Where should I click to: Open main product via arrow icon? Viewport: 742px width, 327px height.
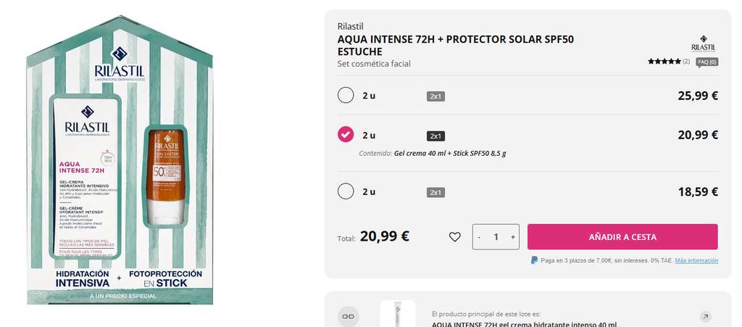(705, 317)
